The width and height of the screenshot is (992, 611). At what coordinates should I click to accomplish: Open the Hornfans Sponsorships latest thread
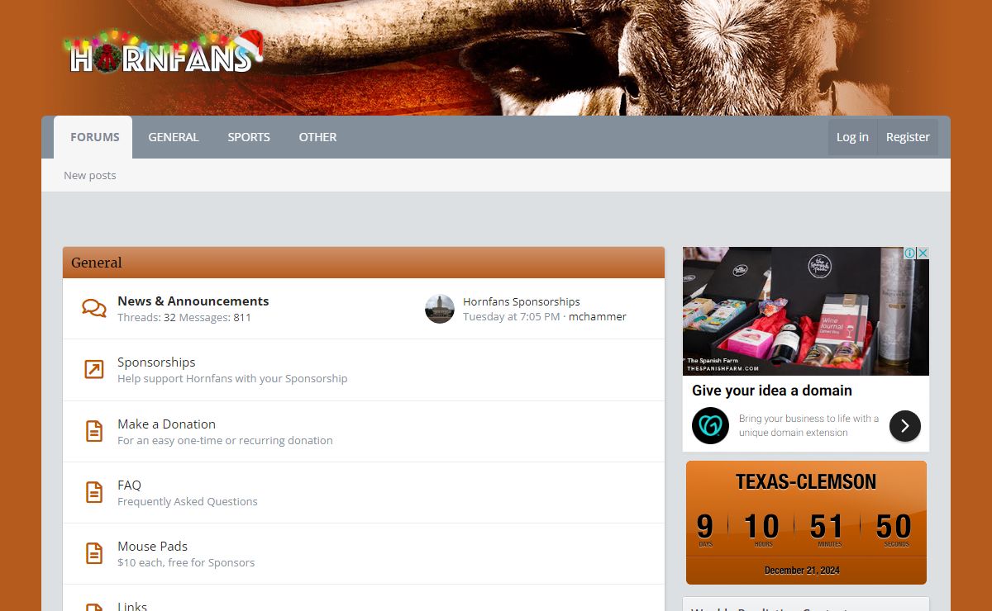click(522, 301)
